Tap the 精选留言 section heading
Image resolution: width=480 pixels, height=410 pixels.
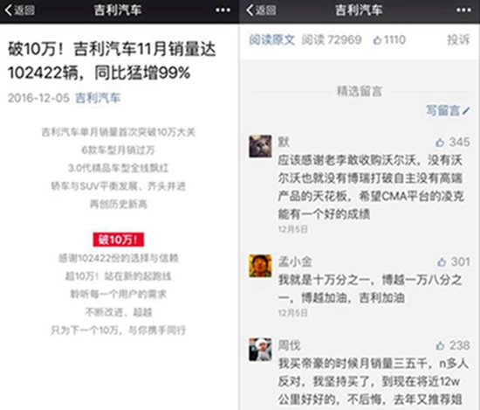pyautogui.click(x=360, y=91)
